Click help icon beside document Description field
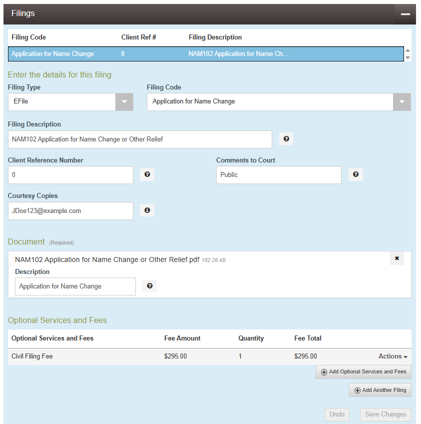421x424 pixels. [x=149, y=286]
